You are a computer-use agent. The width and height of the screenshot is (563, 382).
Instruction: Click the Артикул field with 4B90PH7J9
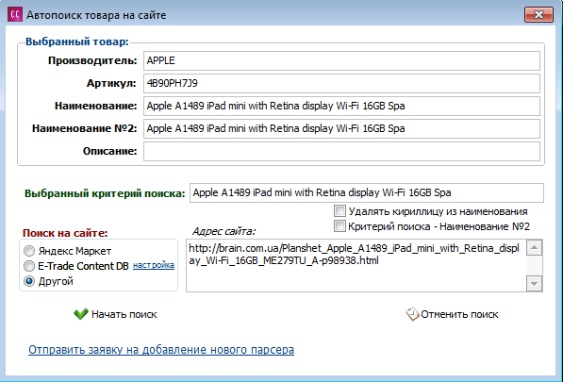pyautogui.click(x=341, y=83)
